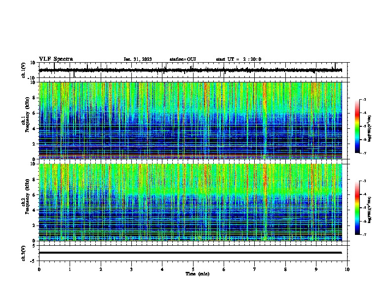Select the date text "Jan. 31, 2023"

point(138,59)
